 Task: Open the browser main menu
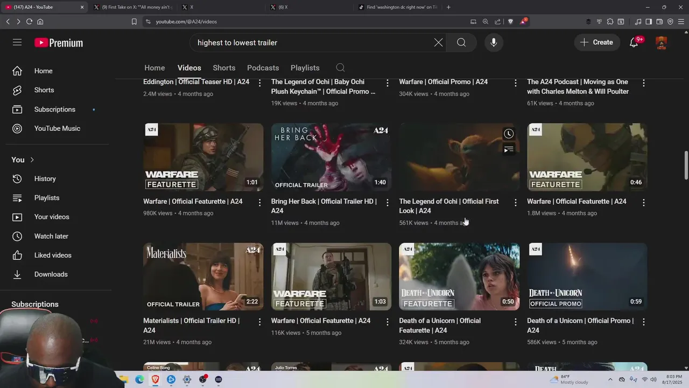[681, 22]
